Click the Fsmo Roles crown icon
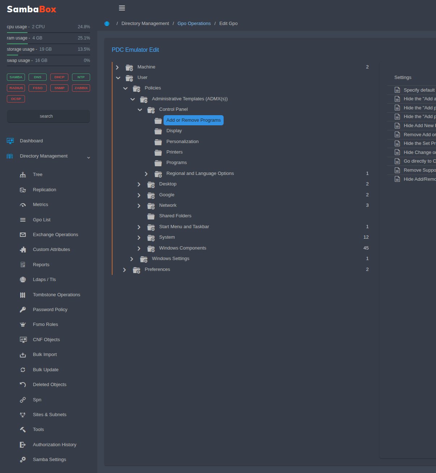This screenshot has width=436, height=473. coord(23,325)
